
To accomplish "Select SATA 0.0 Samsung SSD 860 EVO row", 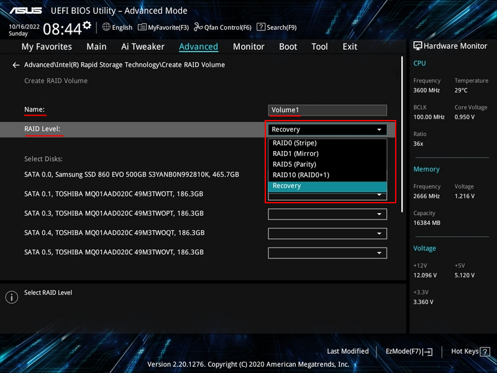I will coord(132,175).
